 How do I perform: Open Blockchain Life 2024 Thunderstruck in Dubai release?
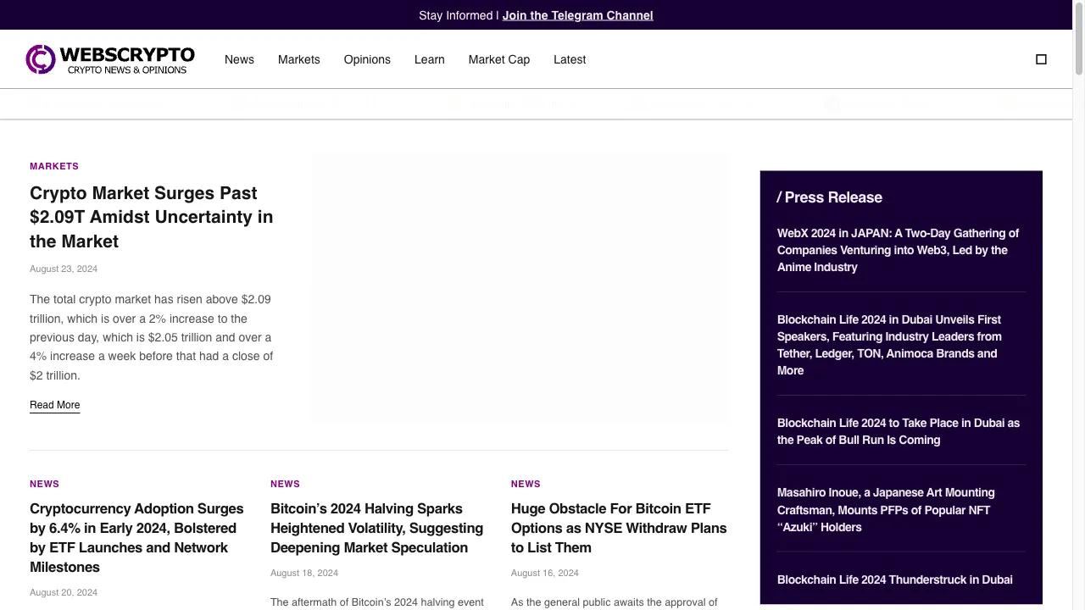(894, 579)
